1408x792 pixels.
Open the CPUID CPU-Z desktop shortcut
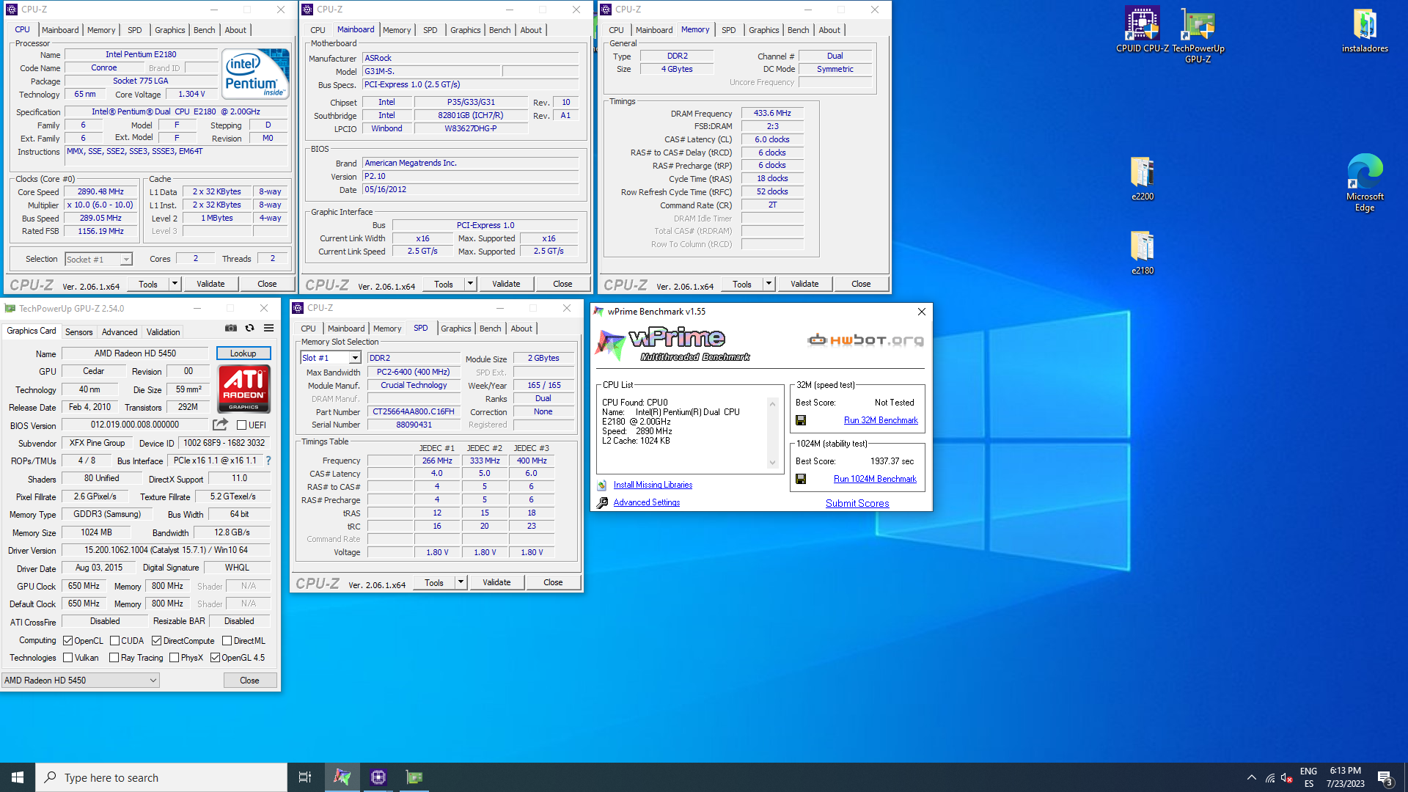1142,31
